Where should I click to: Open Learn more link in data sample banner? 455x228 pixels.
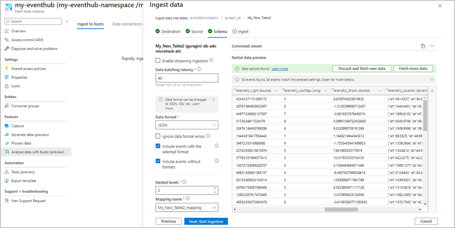(x=280, y=69)
